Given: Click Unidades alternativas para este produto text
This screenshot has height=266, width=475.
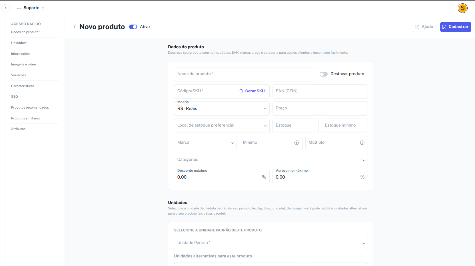Looking at the screenshot, I should click(x=213, y=256).
